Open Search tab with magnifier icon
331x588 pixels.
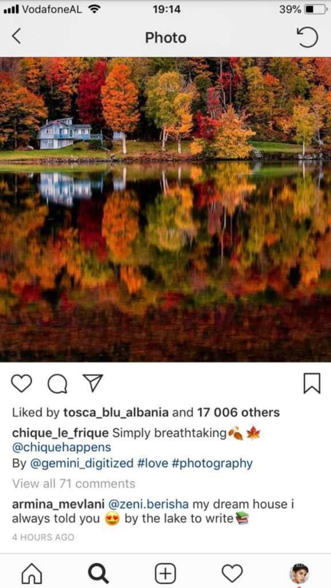point(98,574)
